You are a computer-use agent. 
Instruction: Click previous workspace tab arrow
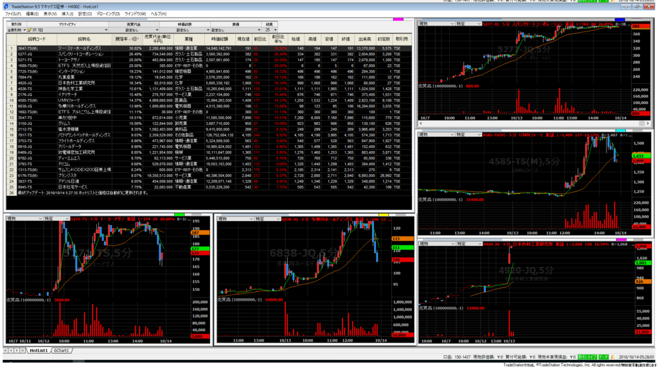(x=11, y=351)
